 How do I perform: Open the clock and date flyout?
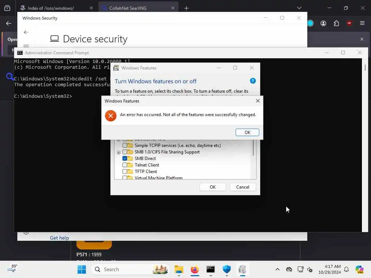point(330,269)
